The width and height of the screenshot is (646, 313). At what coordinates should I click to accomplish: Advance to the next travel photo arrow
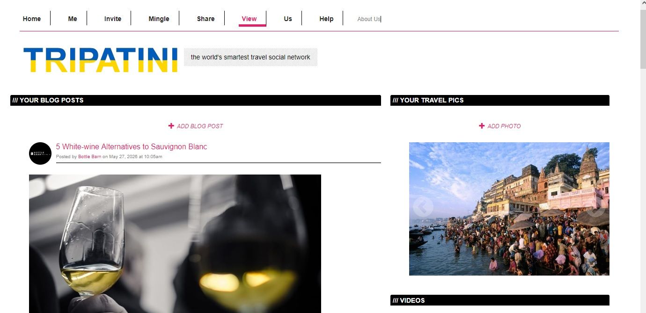coord(595,207)
